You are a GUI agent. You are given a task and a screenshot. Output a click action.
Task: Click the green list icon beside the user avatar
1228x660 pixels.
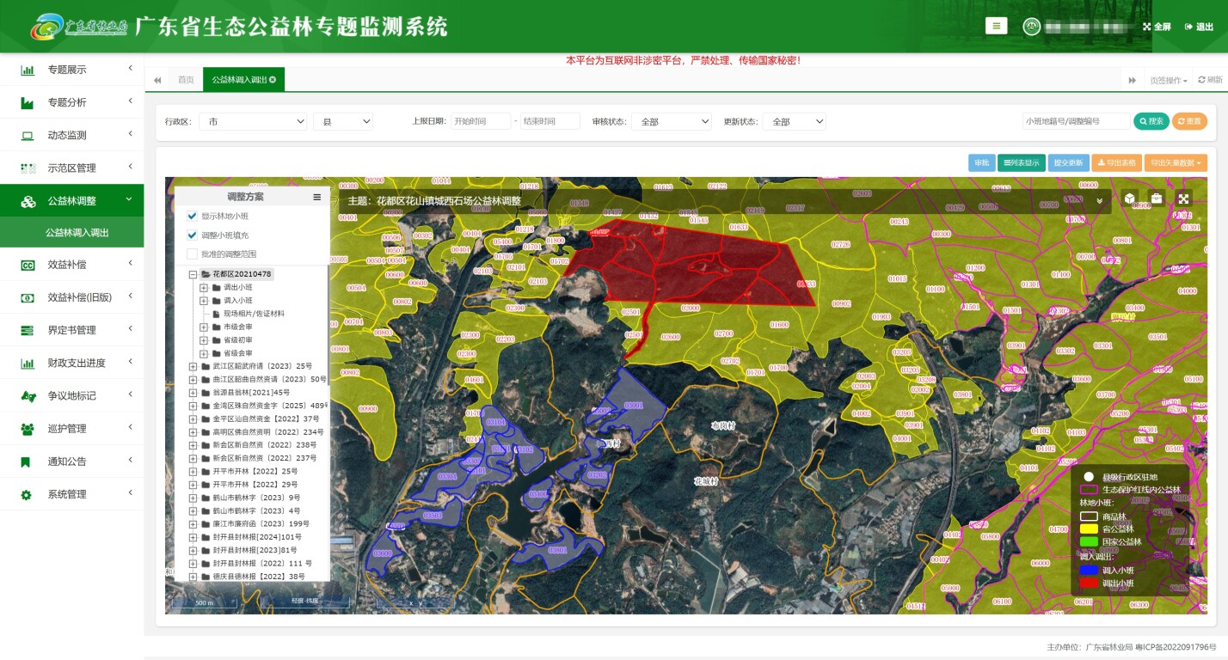996,26
